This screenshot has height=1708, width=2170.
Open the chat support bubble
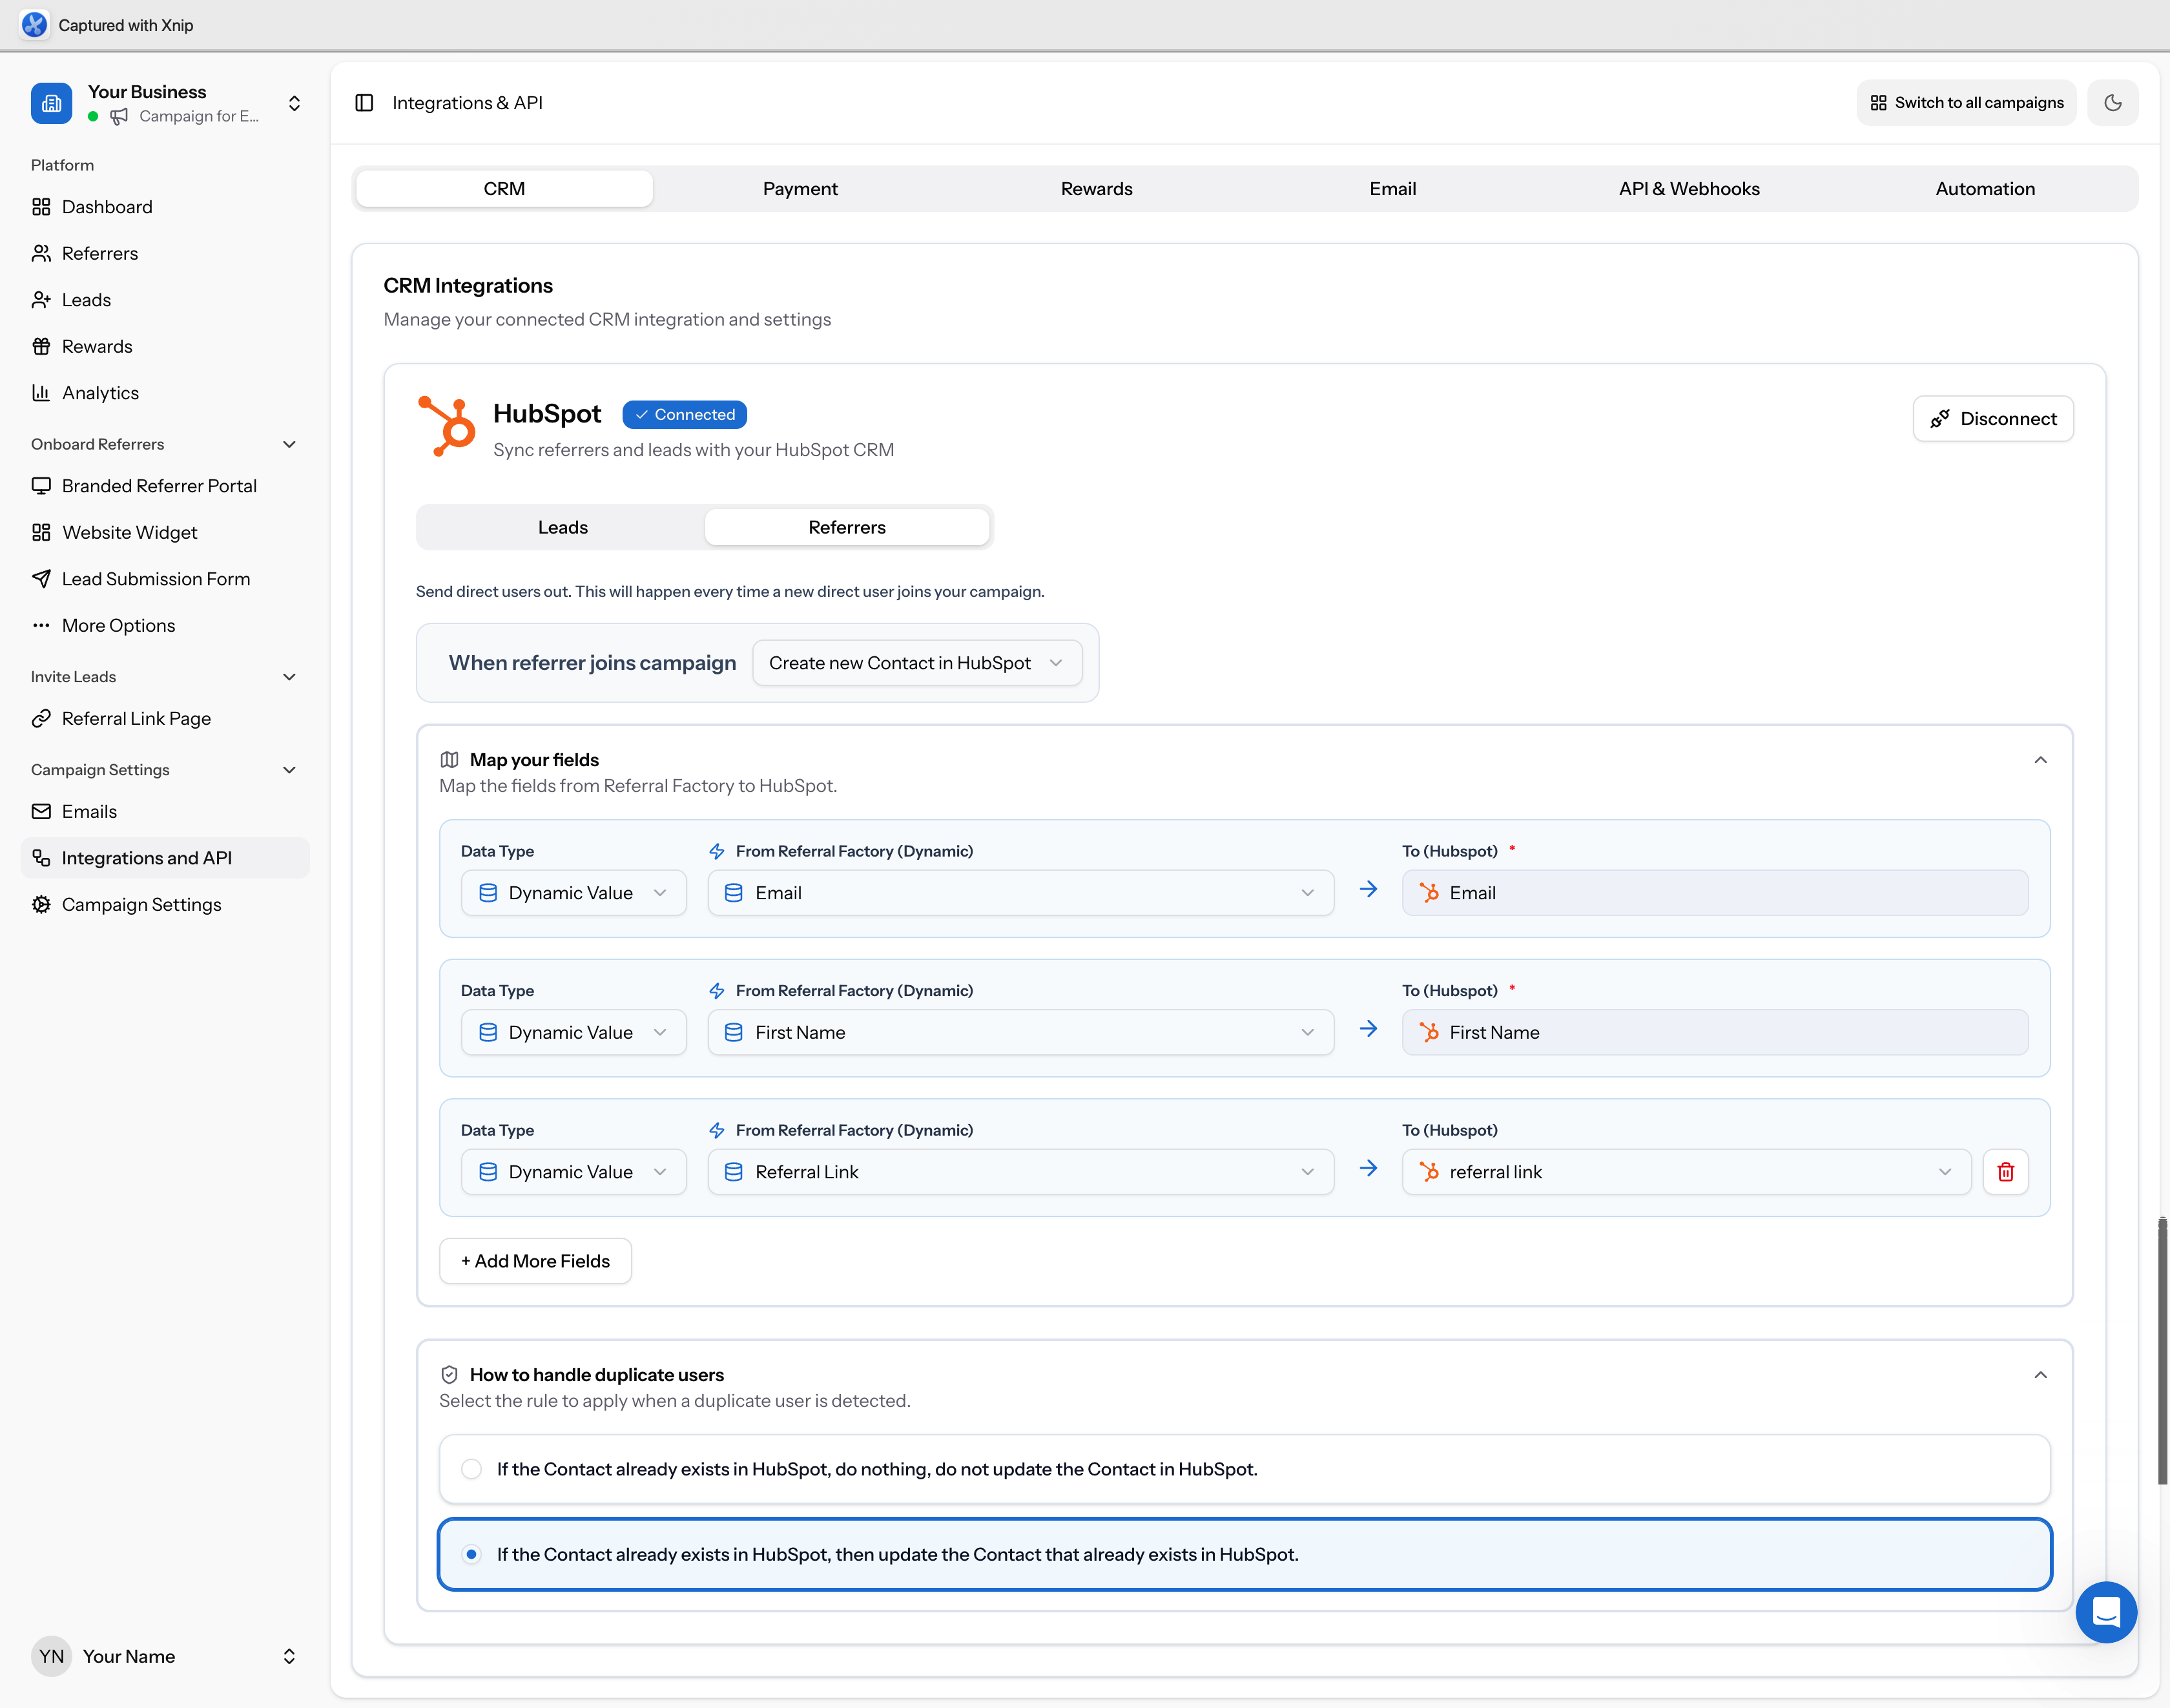tap(2107, 1612)
